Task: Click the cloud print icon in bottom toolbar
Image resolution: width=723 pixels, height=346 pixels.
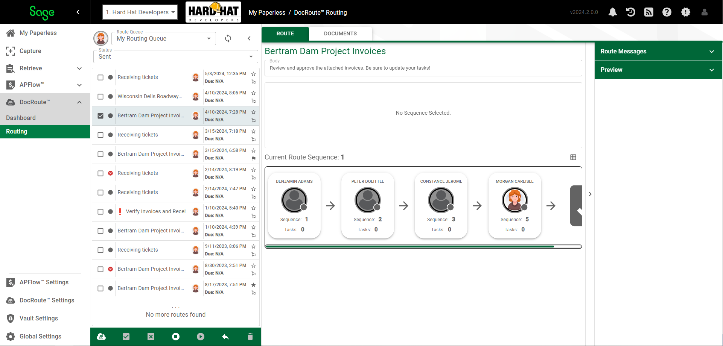Action: click(101, 337)
